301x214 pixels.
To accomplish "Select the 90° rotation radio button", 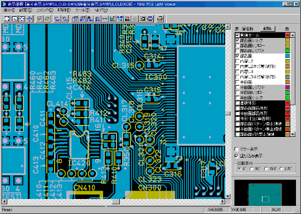I will pyautogui.click(x=251, y=169).
